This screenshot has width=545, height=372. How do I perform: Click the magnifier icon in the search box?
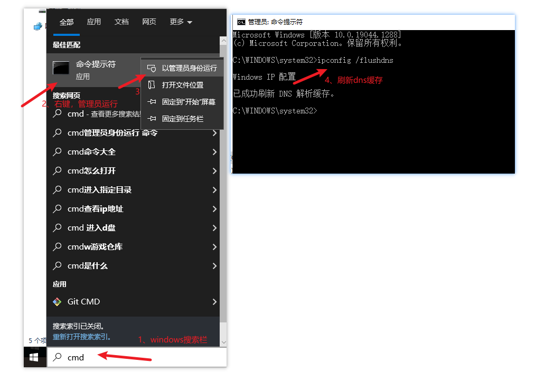point(58,357)
